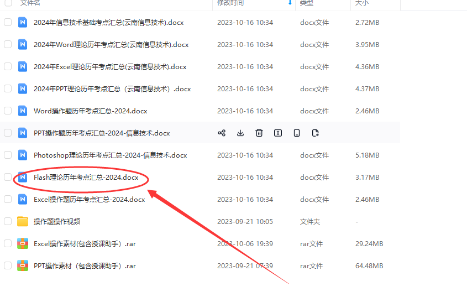Screen dimensions: 467x297
Task: Open 2024年Word理论历年考点汇总.docx file name
Action: tap(111, 44)
